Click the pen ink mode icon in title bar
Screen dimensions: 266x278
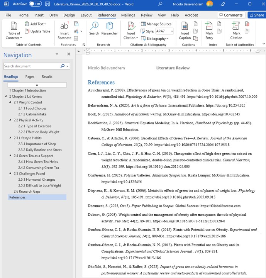pos(223,4)
